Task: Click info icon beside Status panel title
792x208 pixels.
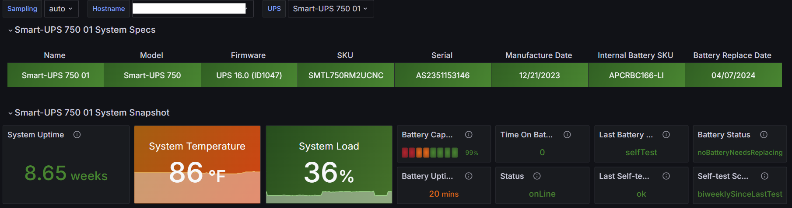Action: coord(537,176)
